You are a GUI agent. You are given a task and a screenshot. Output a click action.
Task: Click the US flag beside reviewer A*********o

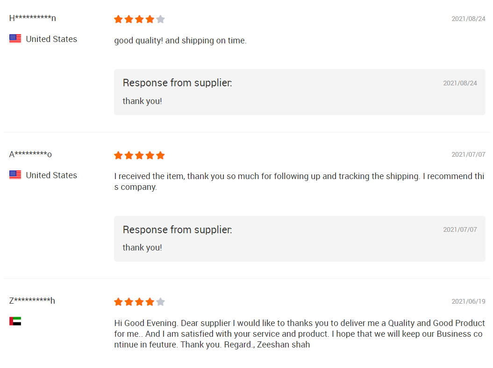coord(15,175)
